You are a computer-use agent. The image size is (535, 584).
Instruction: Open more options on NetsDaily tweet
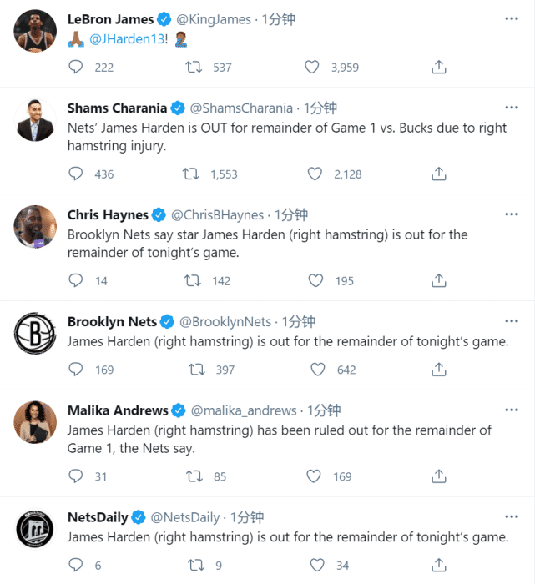pos(512,517)
